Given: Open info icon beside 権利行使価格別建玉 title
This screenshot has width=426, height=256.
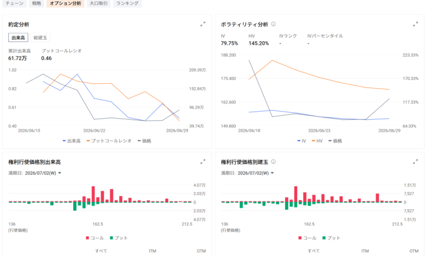Looking at the screenshot, I should [x=273, y=162].
